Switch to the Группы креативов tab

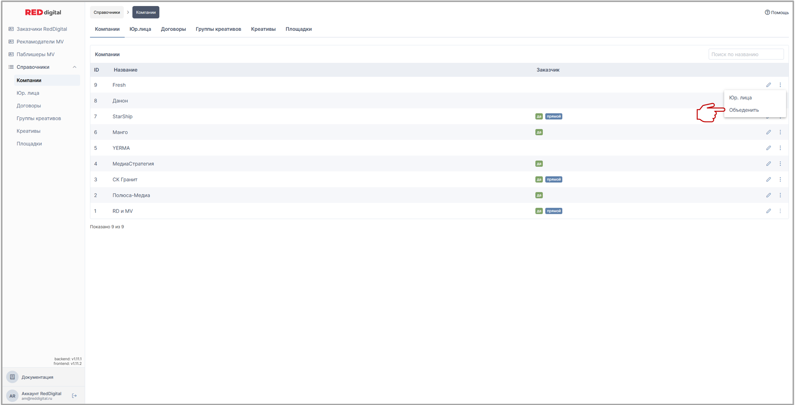(218, 29)
